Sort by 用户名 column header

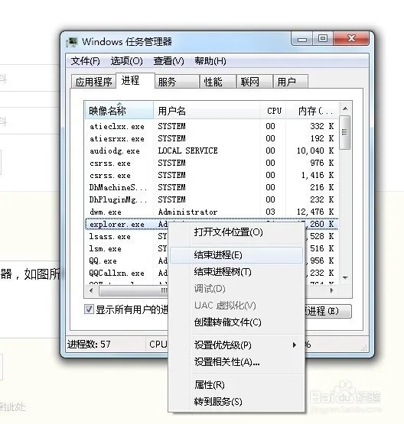point(207,111)
